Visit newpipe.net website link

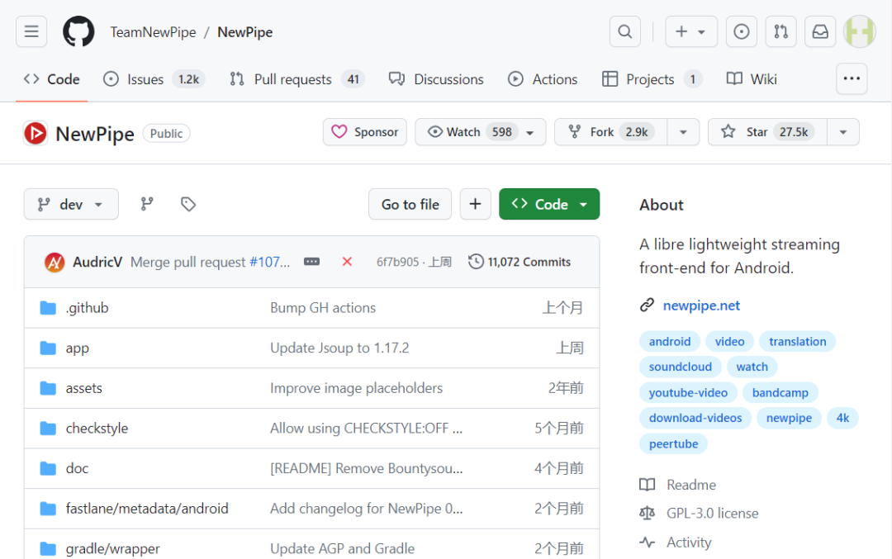click(x=701, y=306)
